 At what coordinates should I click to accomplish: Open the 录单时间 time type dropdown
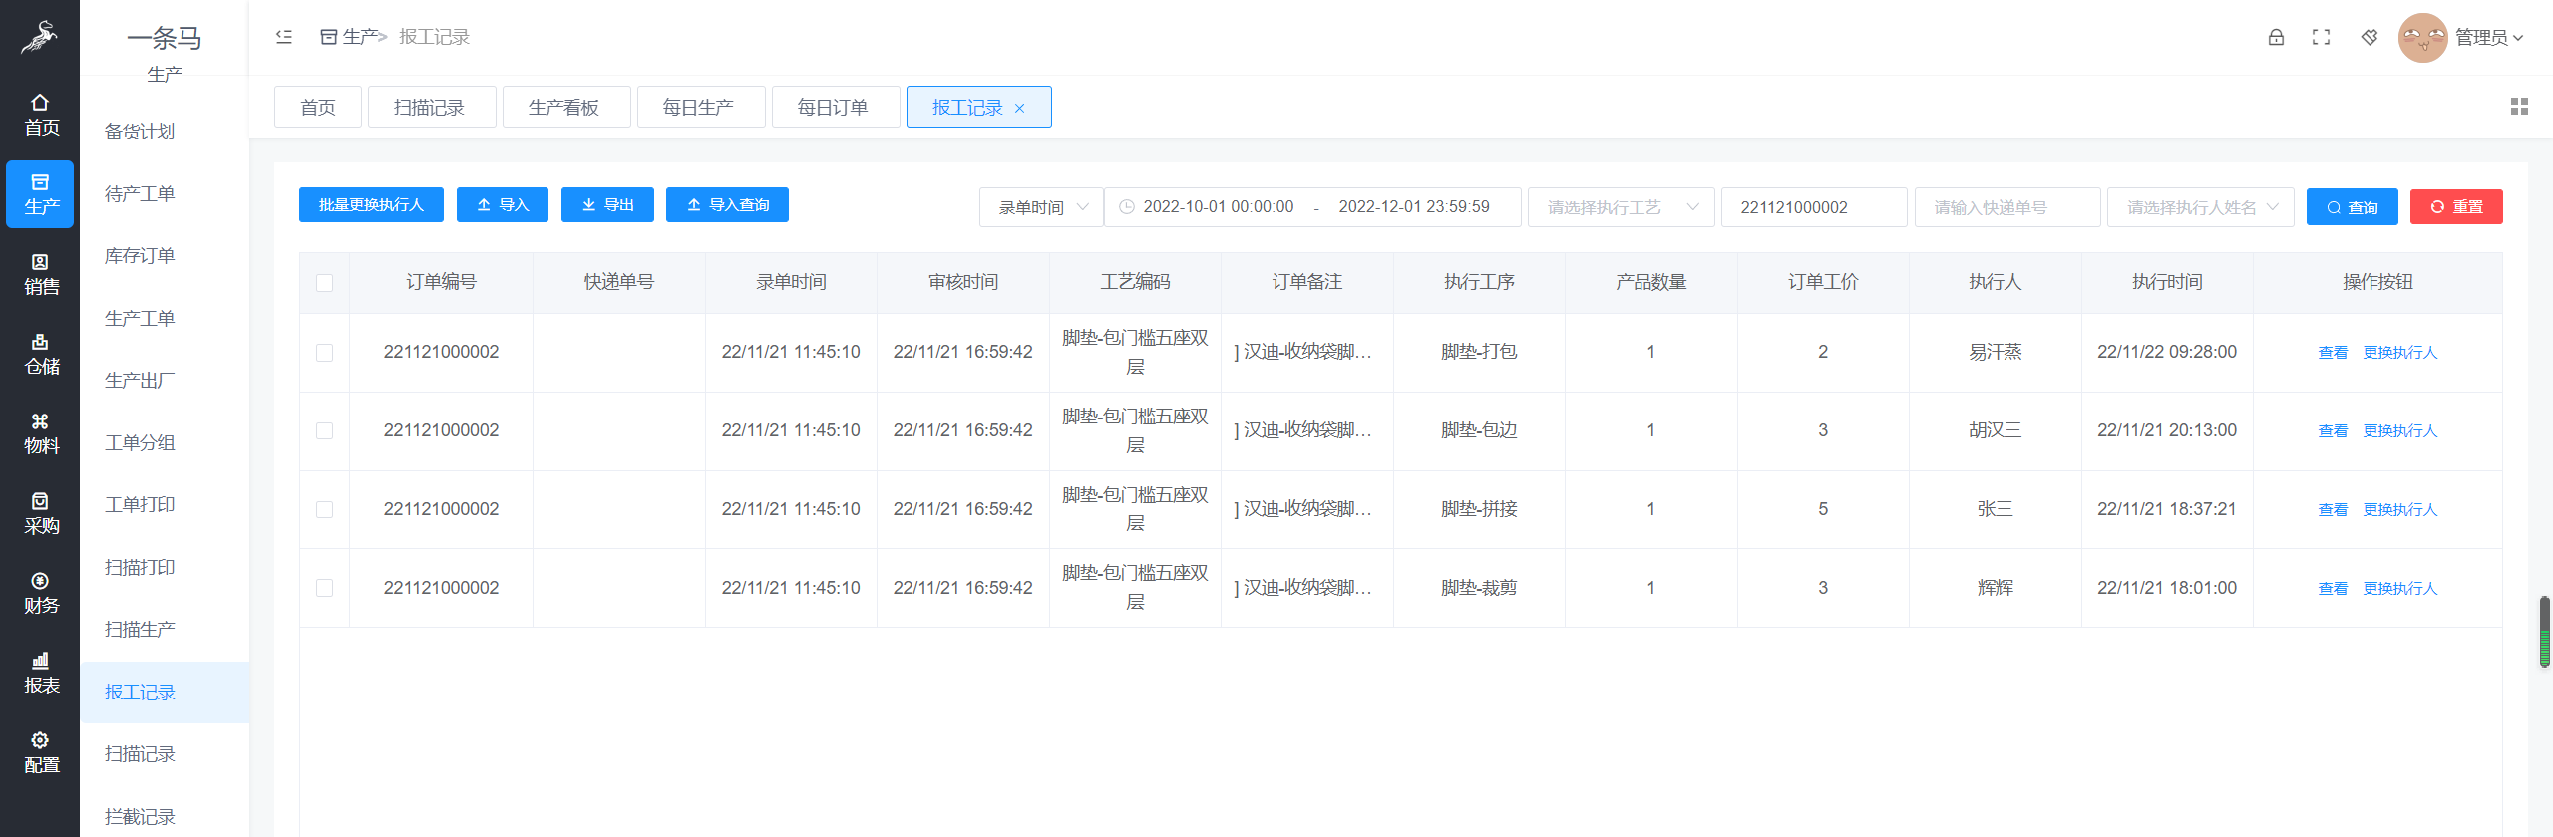pyautogui.click(x=1041, y=207)
